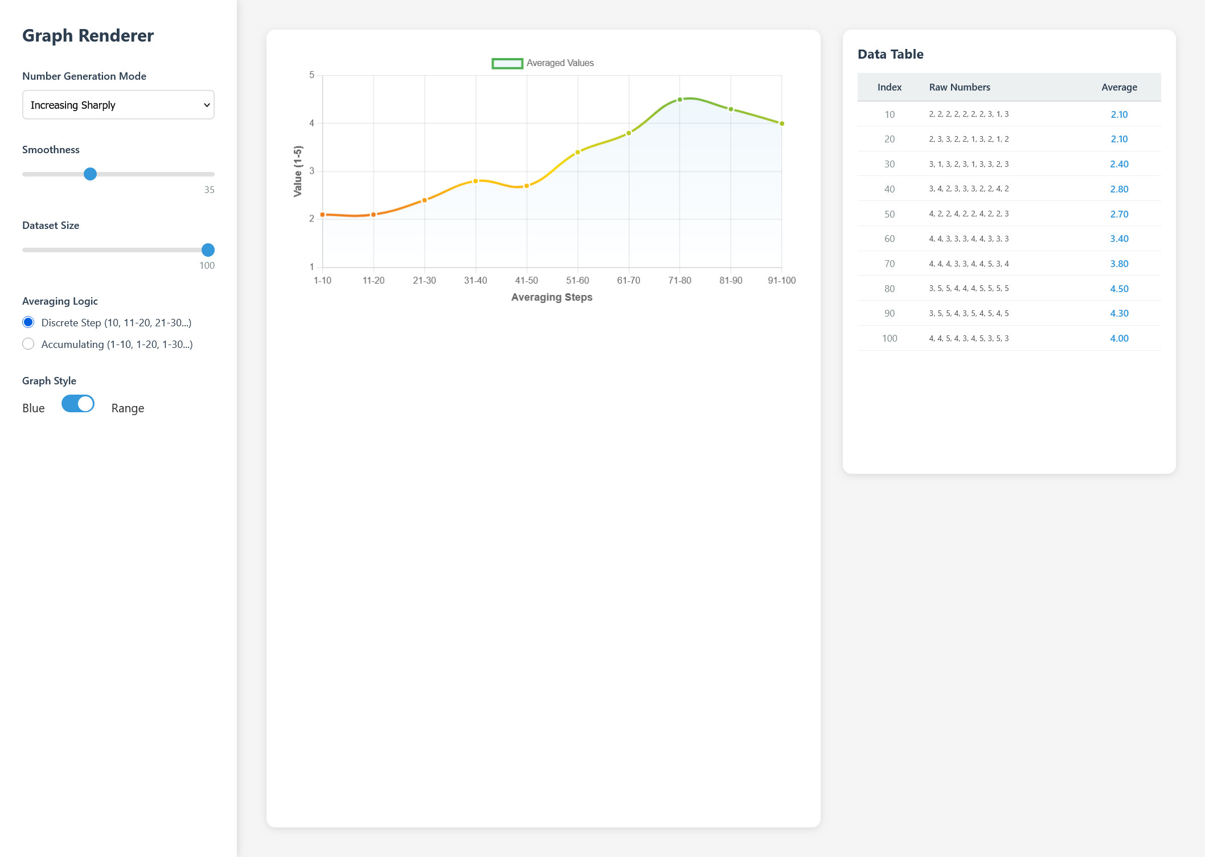This screenshot has height=857, width=1205.
Task: Click the 51-60 data point on chart
Action: click(577, 152)
